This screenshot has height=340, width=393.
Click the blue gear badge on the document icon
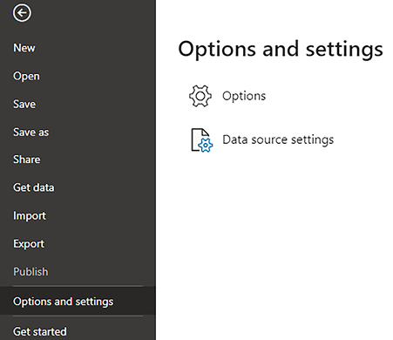pos(206,146)
